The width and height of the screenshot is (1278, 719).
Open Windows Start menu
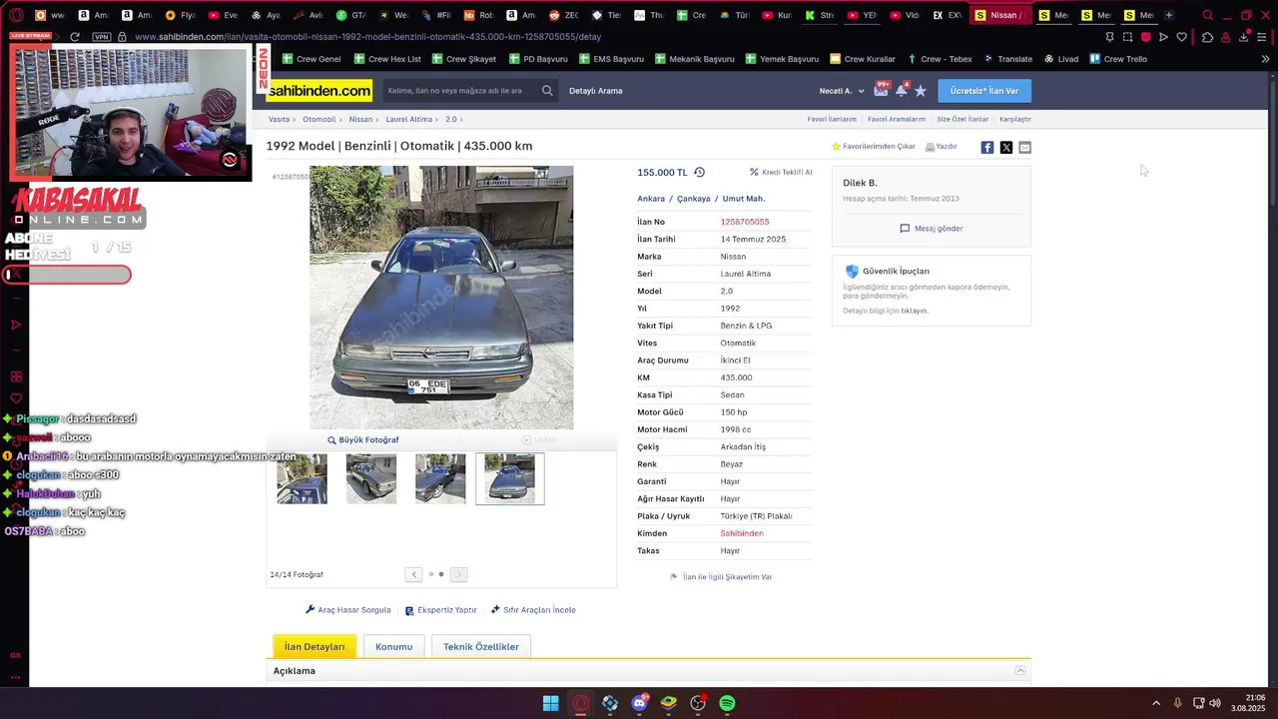click(550, 703)
